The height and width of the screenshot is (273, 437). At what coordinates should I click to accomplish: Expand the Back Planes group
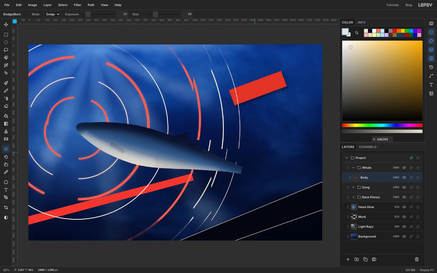click(353, 197)
